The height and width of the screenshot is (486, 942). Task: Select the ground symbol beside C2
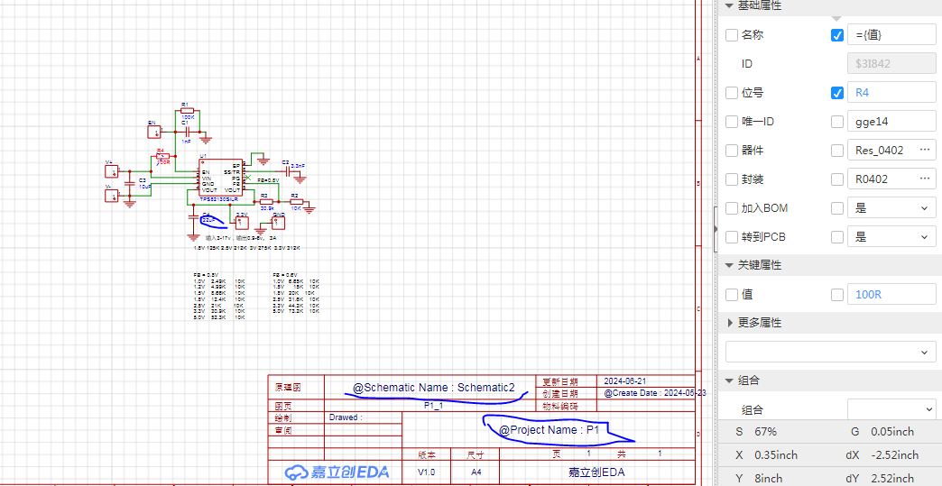[300, 179]
